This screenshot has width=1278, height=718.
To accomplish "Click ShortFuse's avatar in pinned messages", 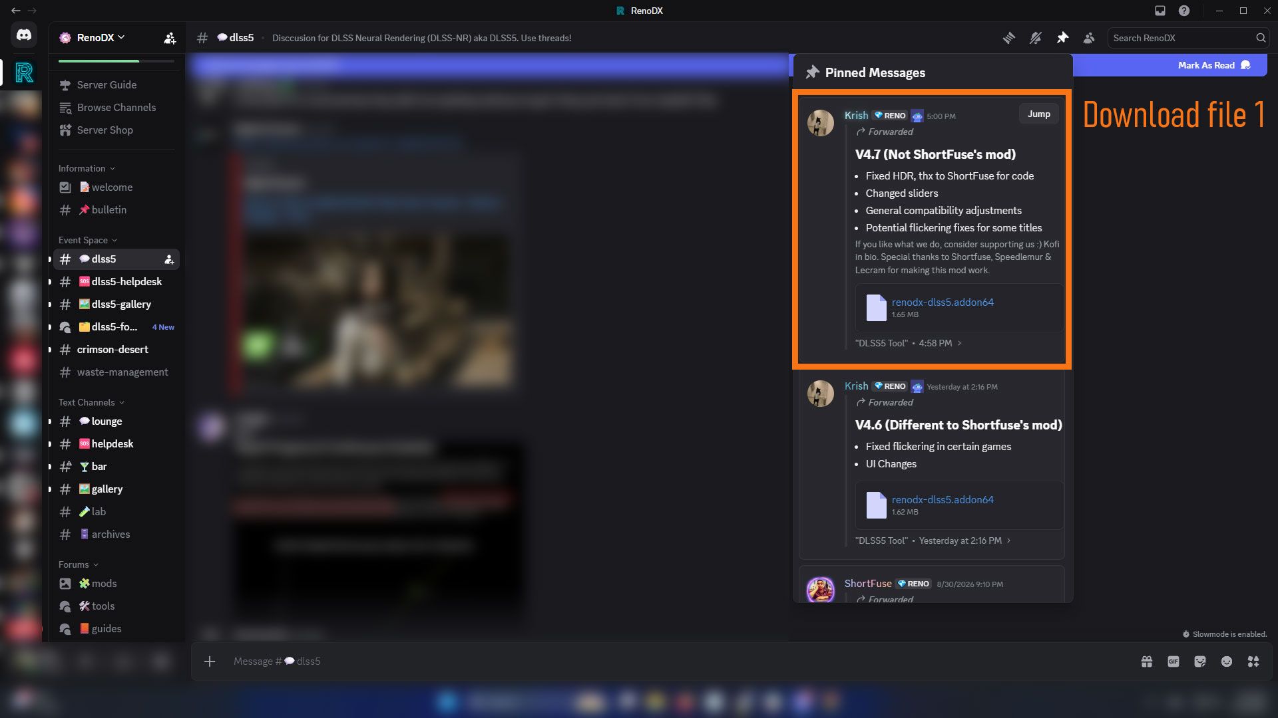I will 821,590.
